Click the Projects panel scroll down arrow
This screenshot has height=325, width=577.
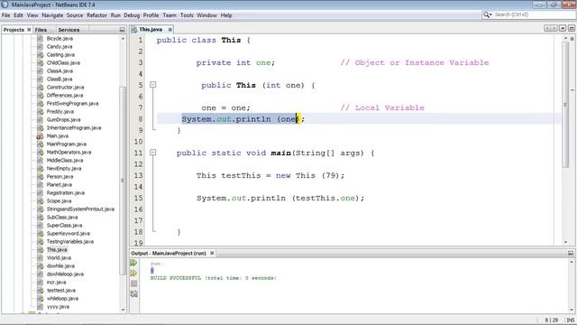click(123, 310)
